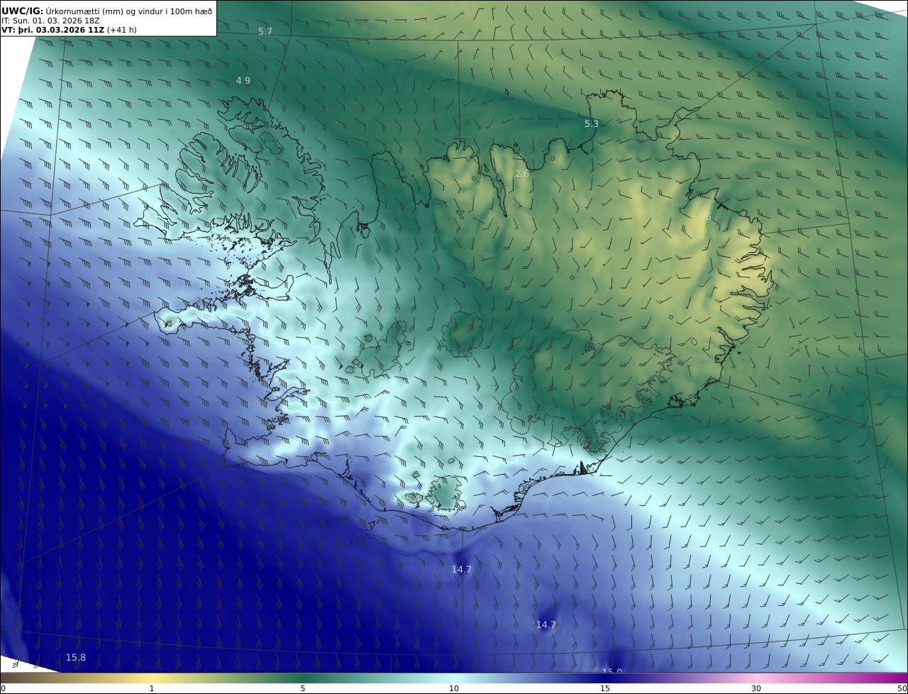This screenshot has width=908, height=694.
Task: Click the colorbar tick label '50'
Action: click(x=902, y=688)
